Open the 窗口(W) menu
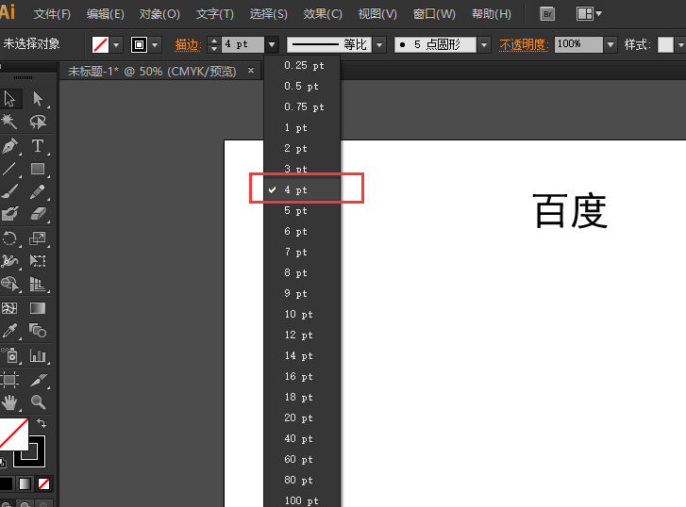This screenshot has width=686, height=507. pyautogui.click(x=434, y=14)
